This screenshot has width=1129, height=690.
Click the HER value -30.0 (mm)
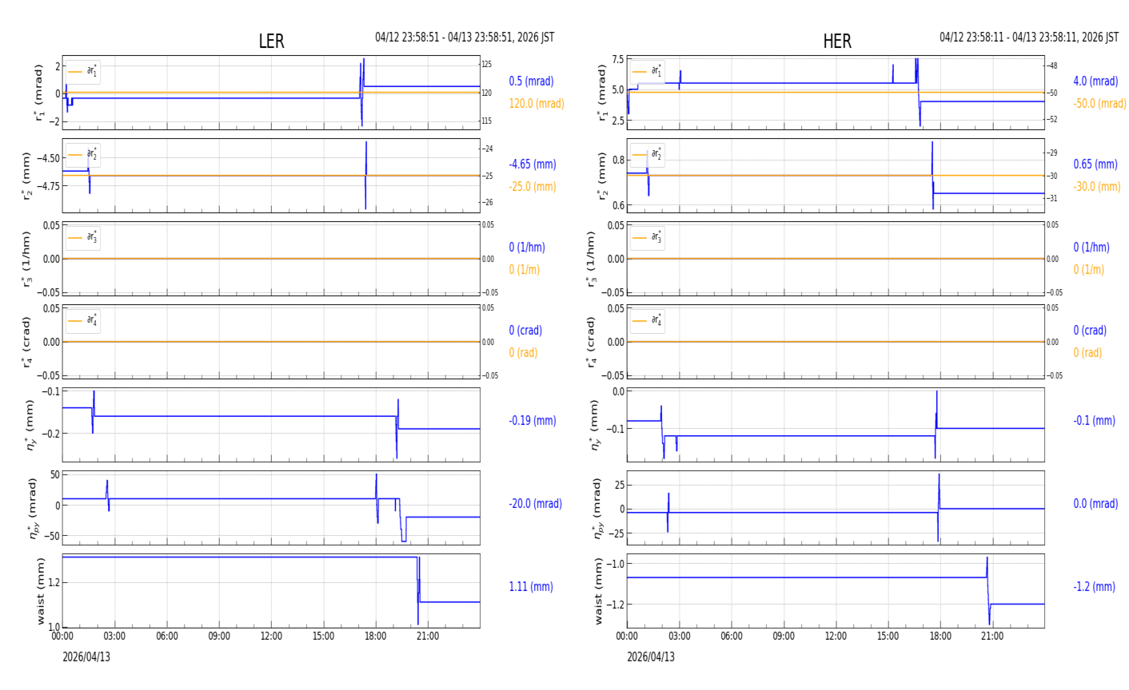click(x=1097, y=187)
